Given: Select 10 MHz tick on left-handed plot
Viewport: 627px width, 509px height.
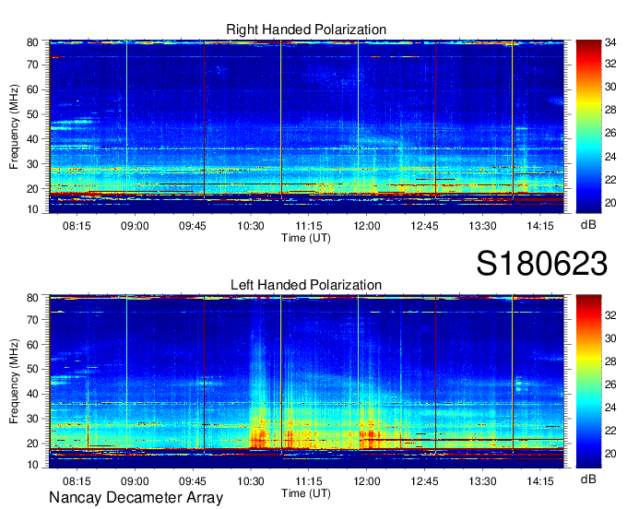Looking at the screenshot, I should click(32, 465).
